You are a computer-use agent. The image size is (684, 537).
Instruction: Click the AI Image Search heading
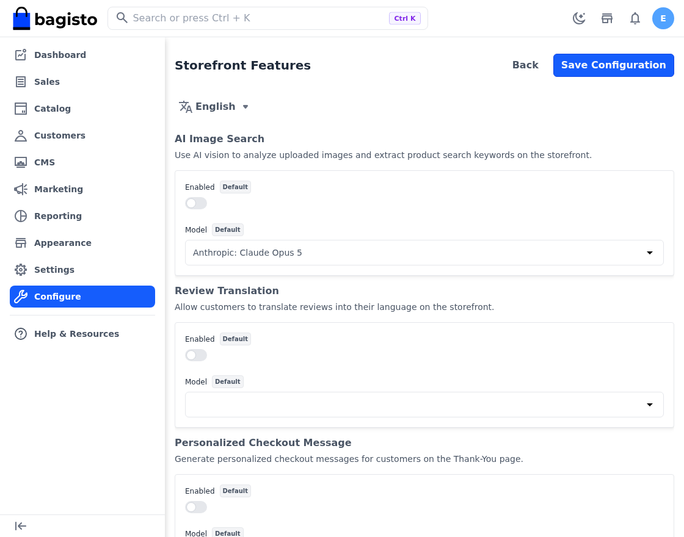(219, 139)
